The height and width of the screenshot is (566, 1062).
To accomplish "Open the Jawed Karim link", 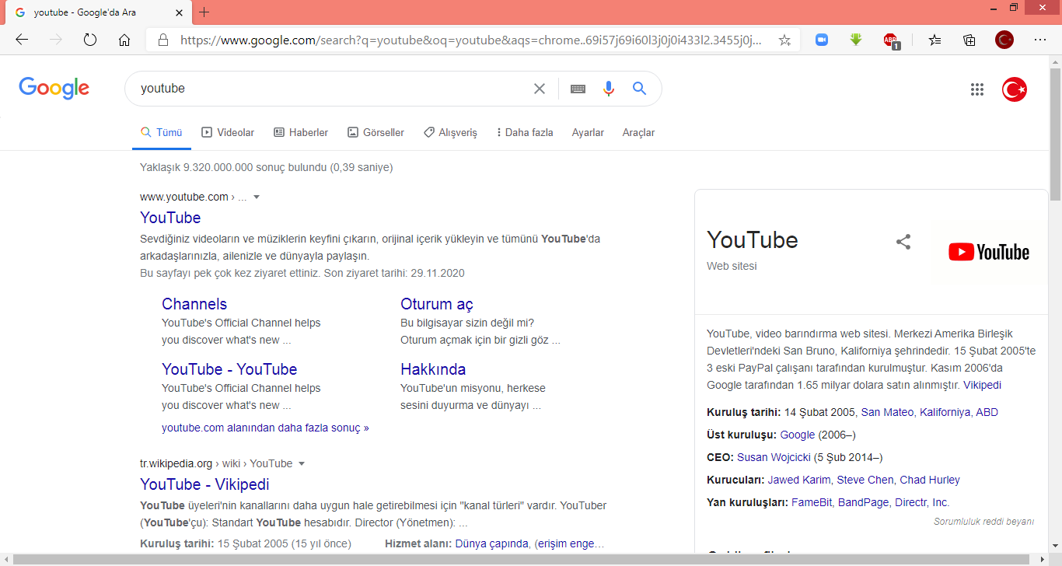I will [799, 480].
